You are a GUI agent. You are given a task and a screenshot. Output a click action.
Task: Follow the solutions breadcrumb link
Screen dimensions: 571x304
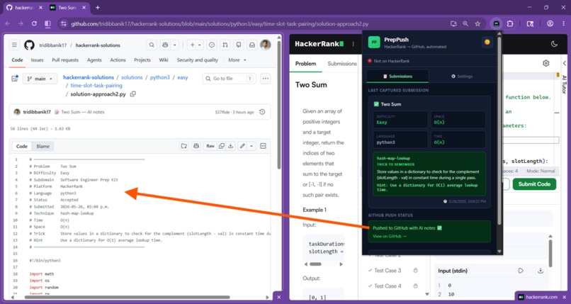pyautogui.click(x=132, y=77)
